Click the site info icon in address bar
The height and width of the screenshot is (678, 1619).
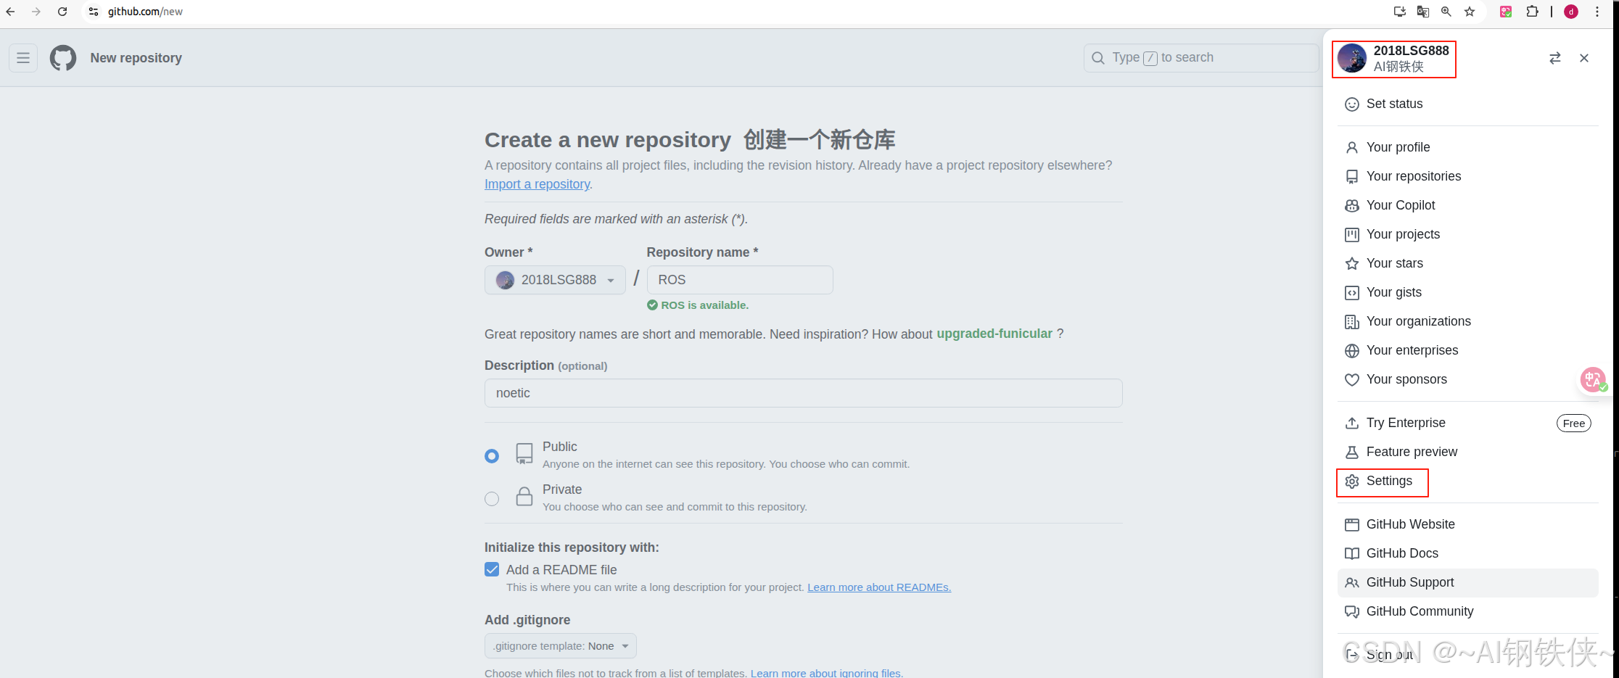[x=94, y=12]
